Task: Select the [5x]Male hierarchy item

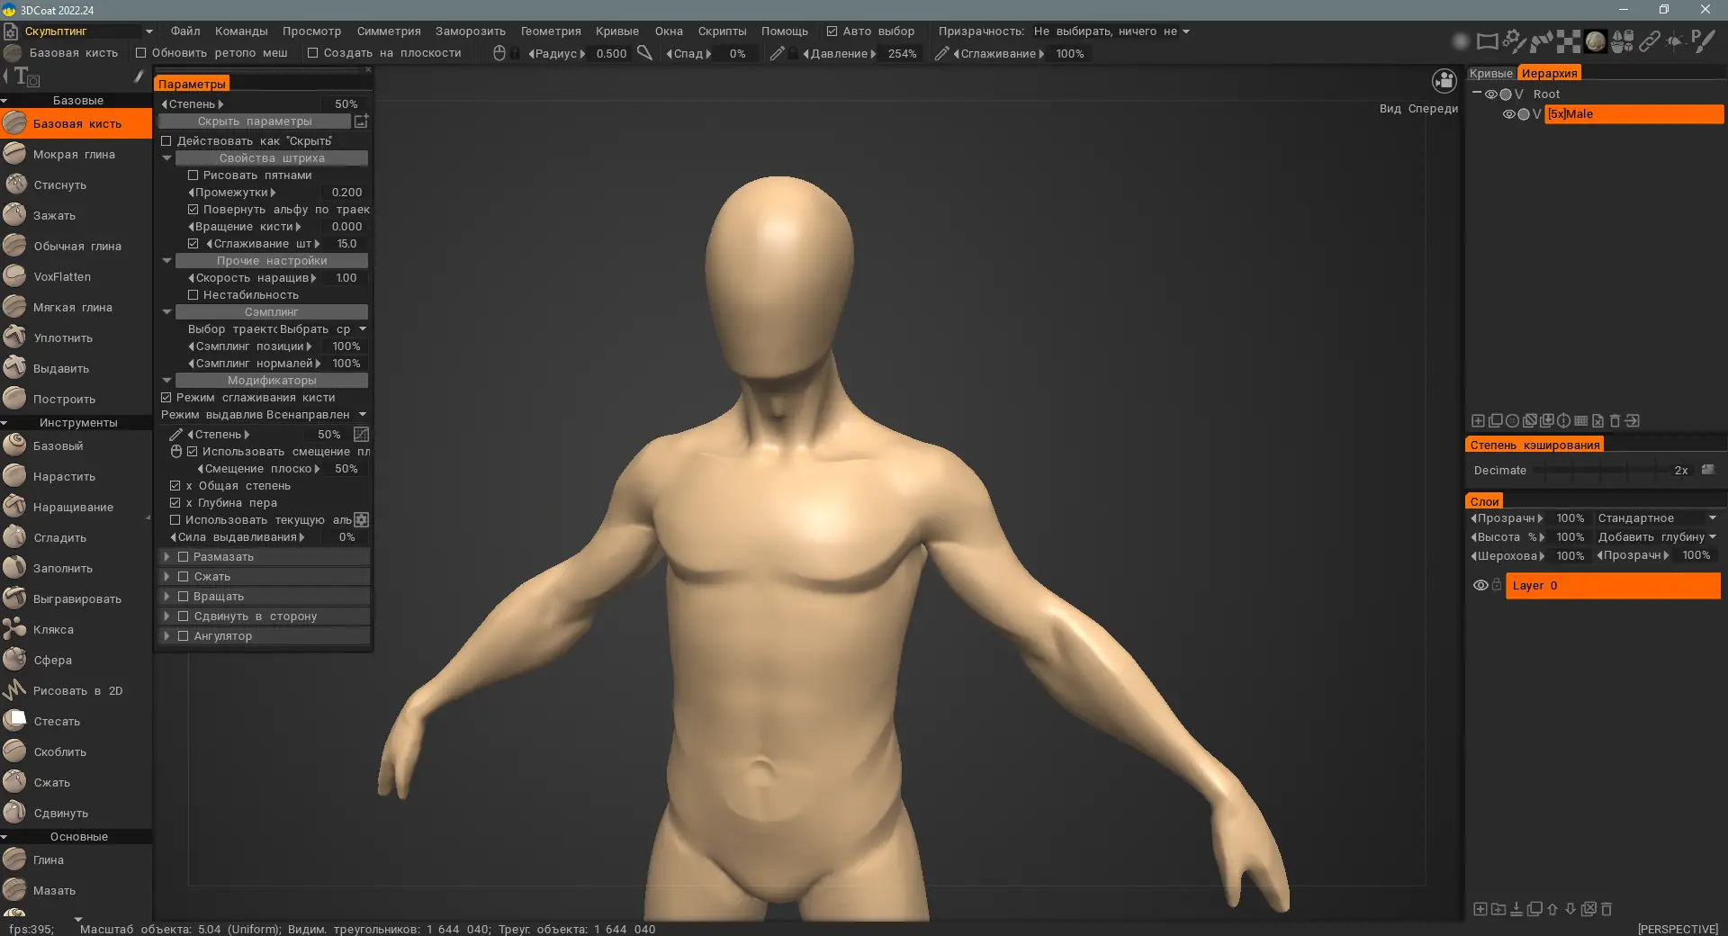Action: tap(1633, 114)
